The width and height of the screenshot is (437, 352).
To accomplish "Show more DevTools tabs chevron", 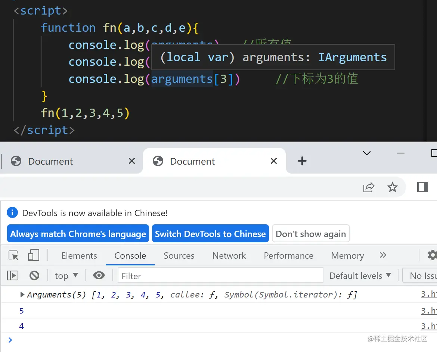I will [x=383, y=255].
